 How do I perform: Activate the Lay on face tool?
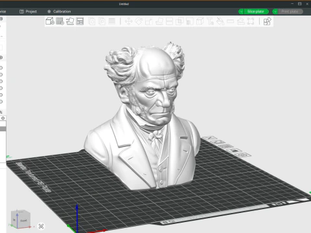pos(159,21)
